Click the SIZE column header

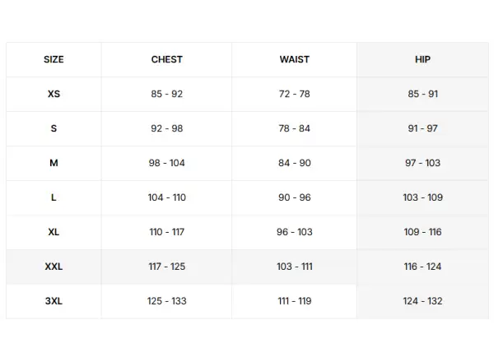54,59
